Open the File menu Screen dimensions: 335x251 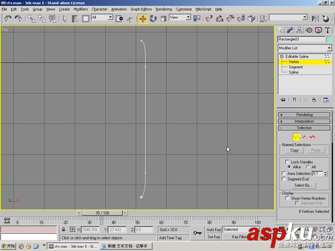(4, 9)
